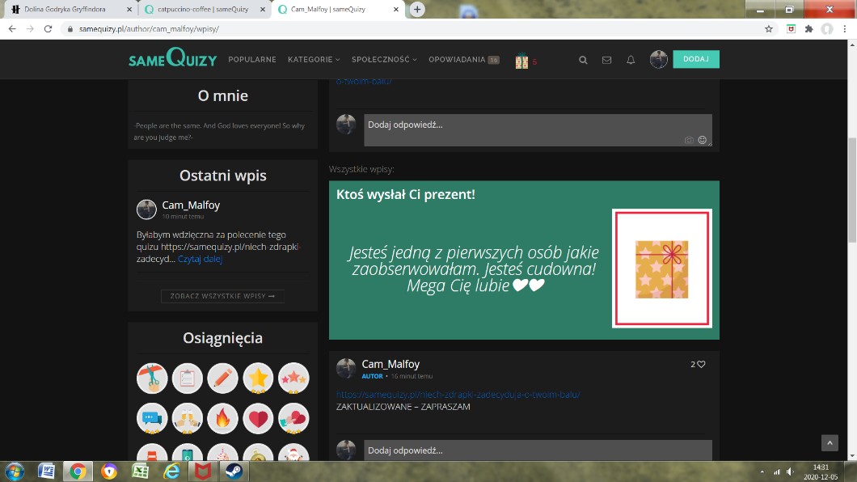
Task: Click the Czytaj dalej link
Action: (x=200, y=260)
